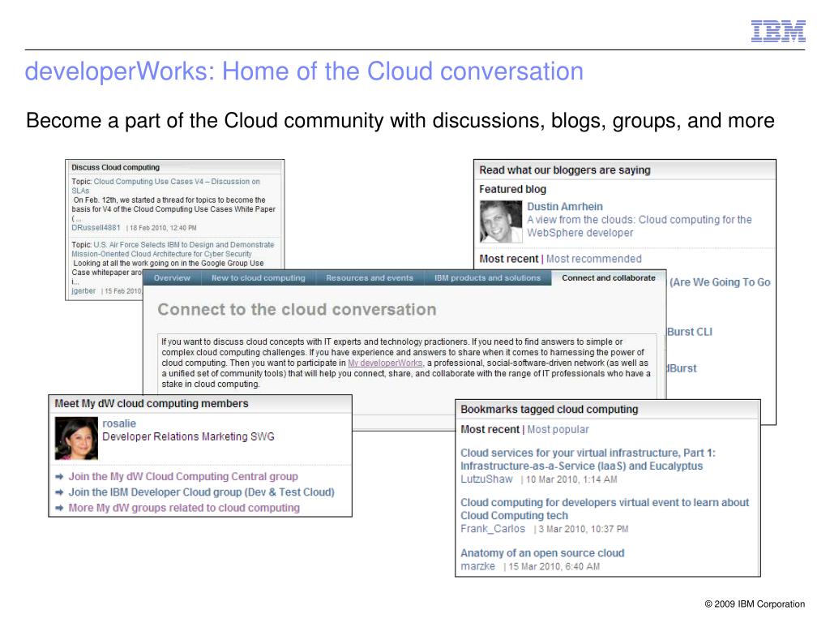Read A view from the clouds blog

[639, 226]
